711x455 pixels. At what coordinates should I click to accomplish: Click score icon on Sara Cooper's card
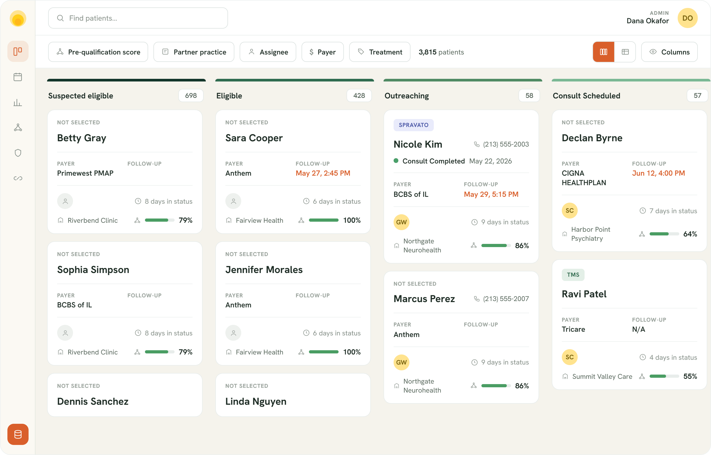tap(301, 220)
